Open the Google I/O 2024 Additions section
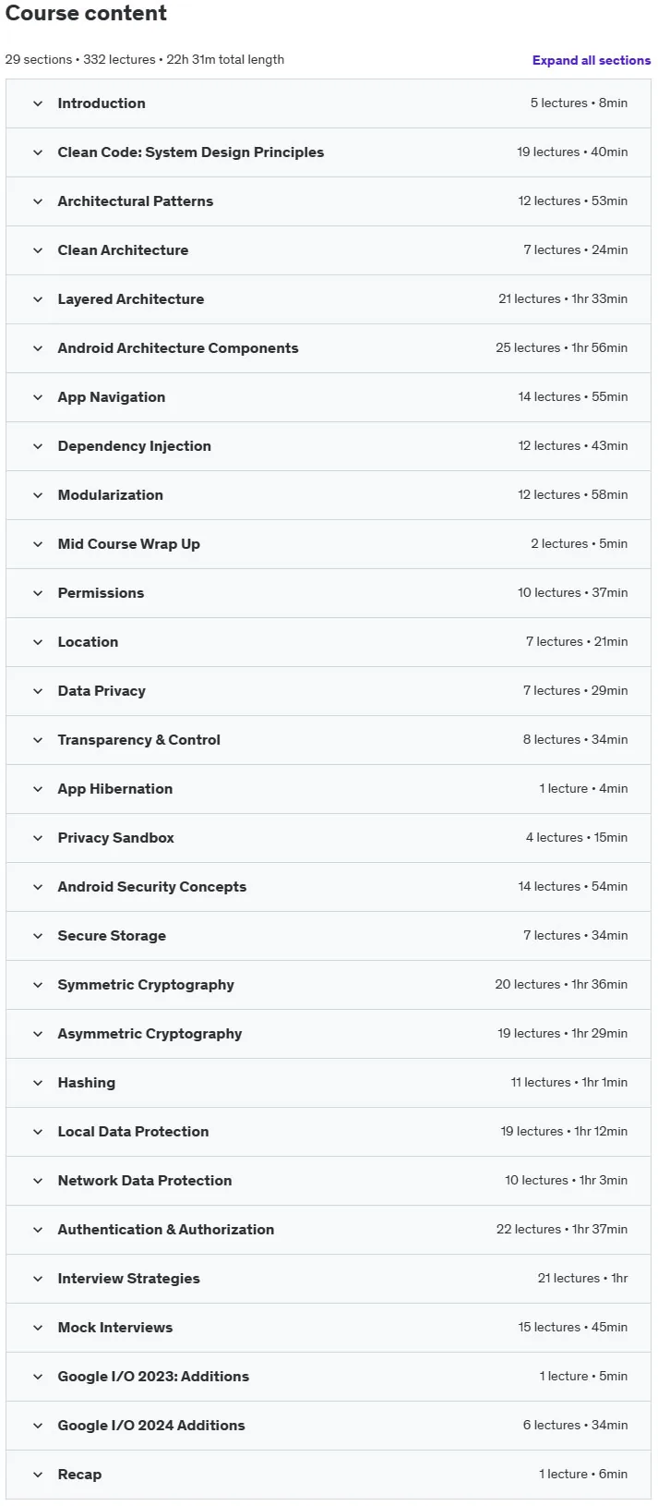Viewport: 658px width, 1506px height. (329, 1426)
